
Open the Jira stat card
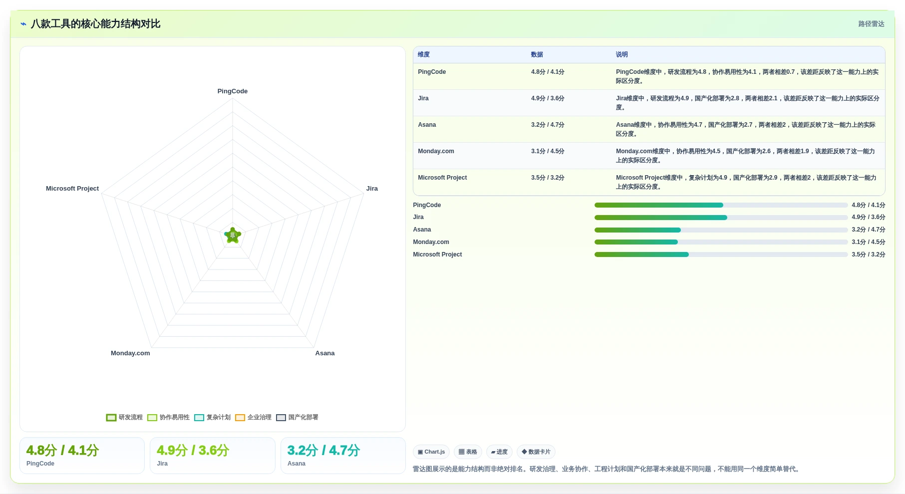pyautogui.click(x=213, y=456)
